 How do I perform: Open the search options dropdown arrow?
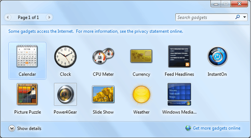pyautogui.click(x=244, y=17)
